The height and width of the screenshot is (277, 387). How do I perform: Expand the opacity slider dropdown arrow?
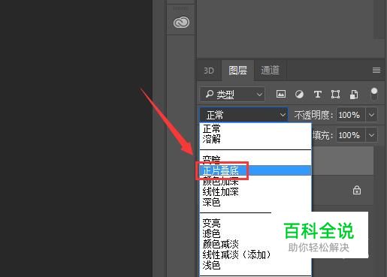pyautogui.click(x=371, y=115)
